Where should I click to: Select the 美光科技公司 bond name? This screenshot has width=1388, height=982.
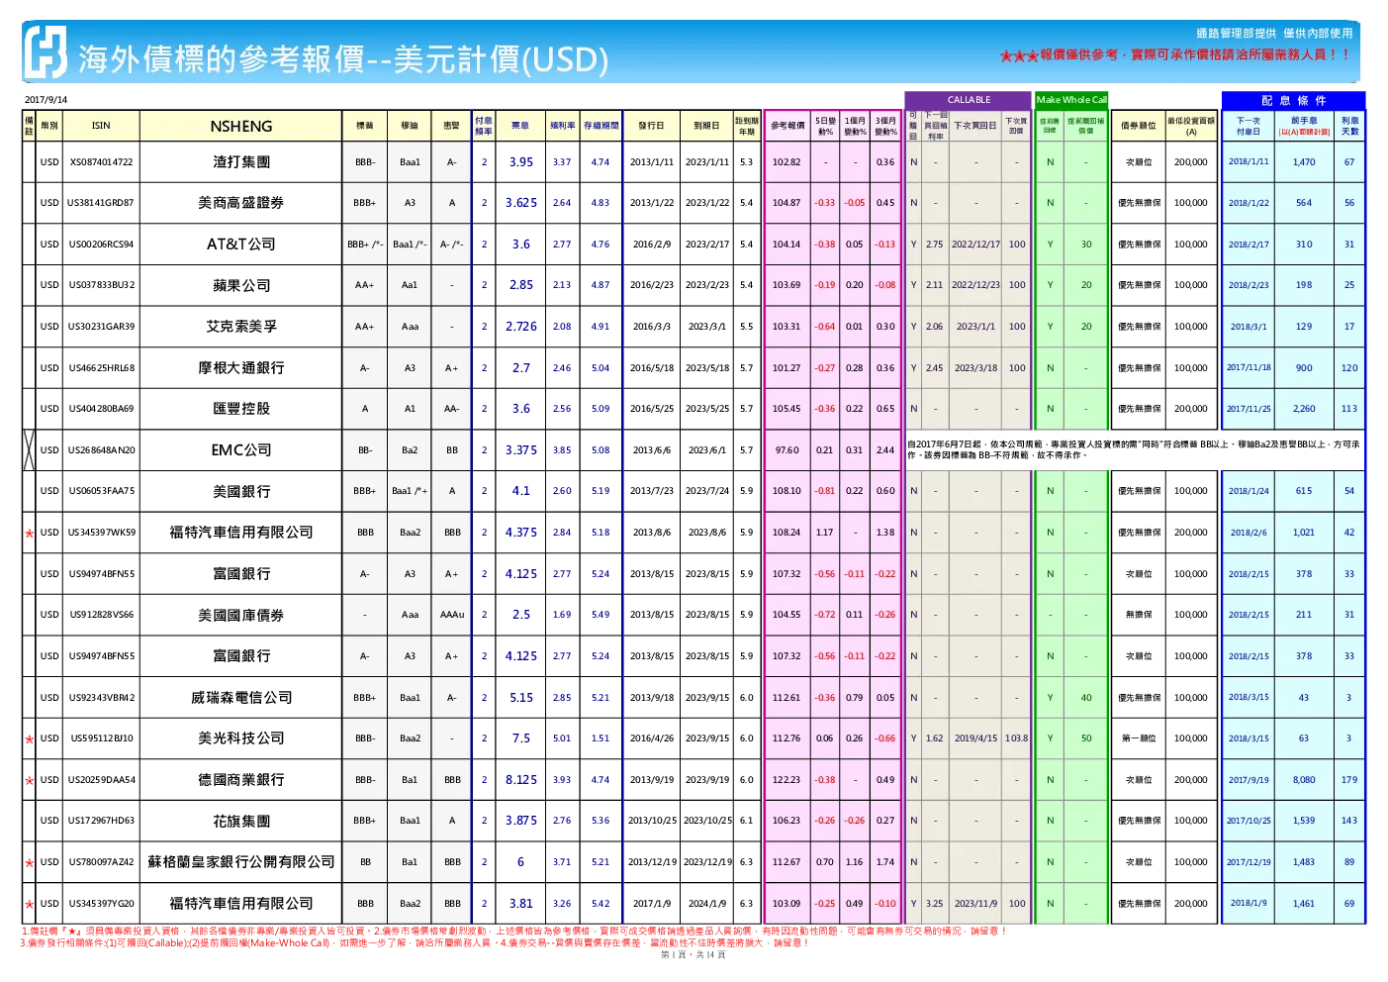coord(241,738)
